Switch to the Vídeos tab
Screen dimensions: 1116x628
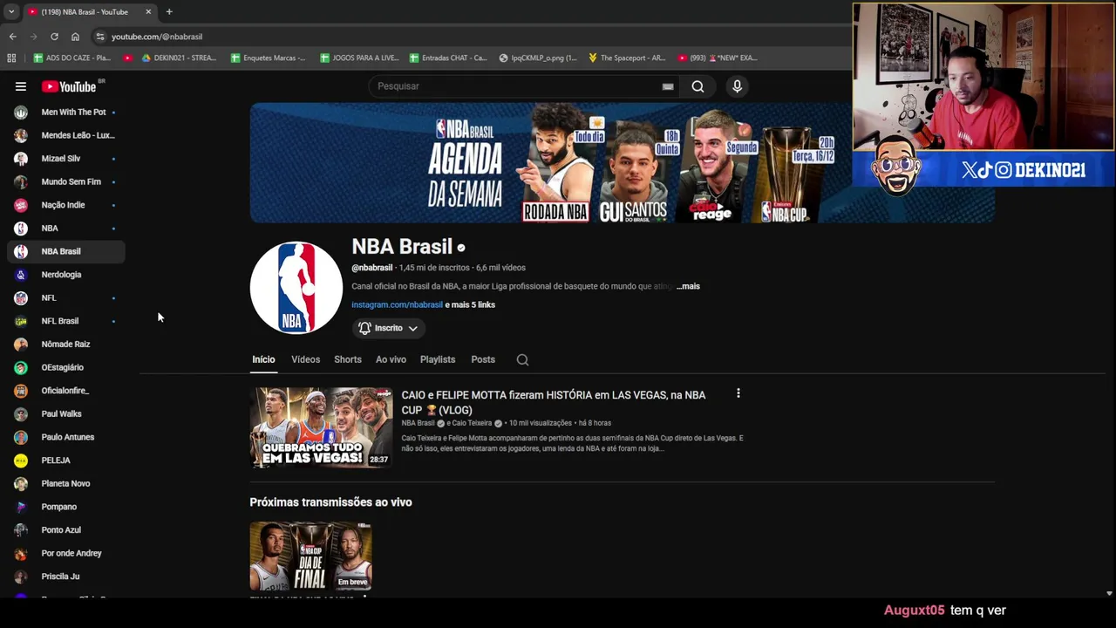click(x=305, y=359)
